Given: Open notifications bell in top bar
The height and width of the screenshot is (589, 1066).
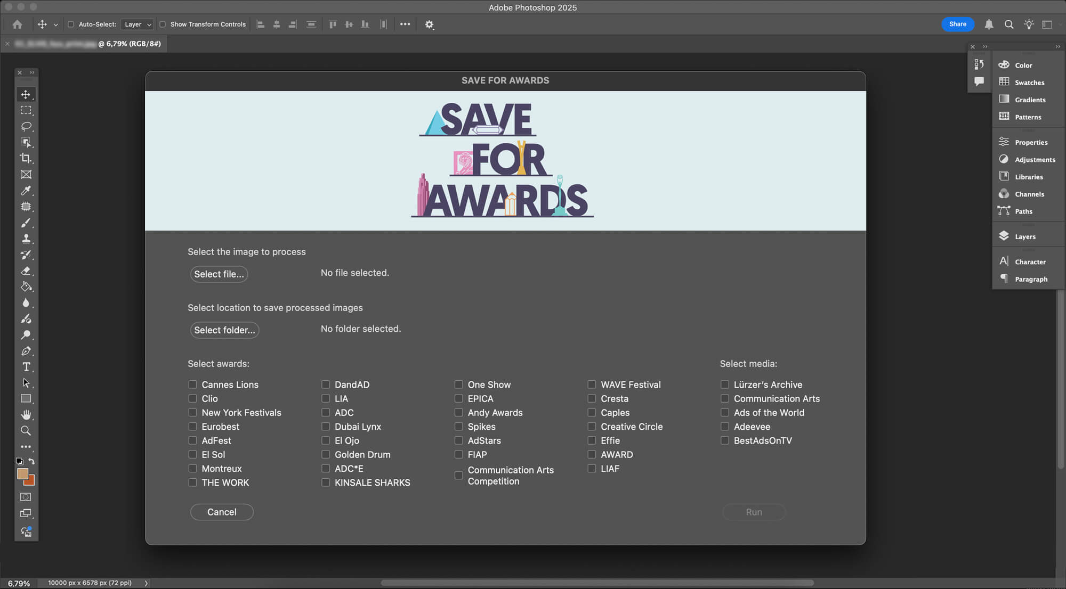Looking at the screenshot, I should coord(989,24).
